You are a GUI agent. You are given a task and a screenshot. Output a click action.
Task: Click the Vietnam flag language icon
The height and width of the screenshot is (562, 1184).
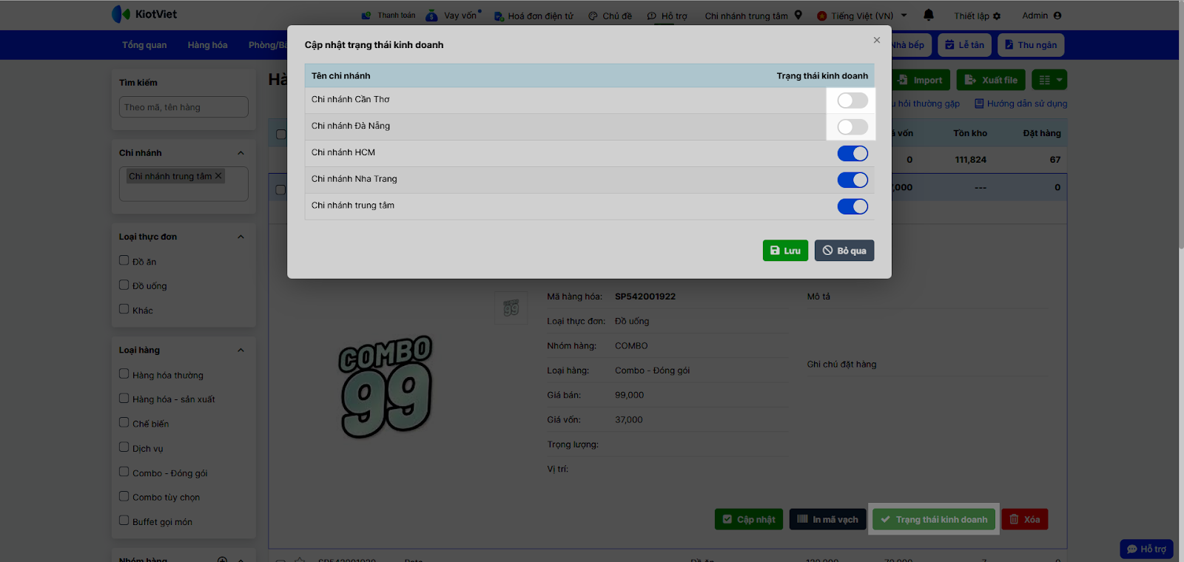[821, 16]
